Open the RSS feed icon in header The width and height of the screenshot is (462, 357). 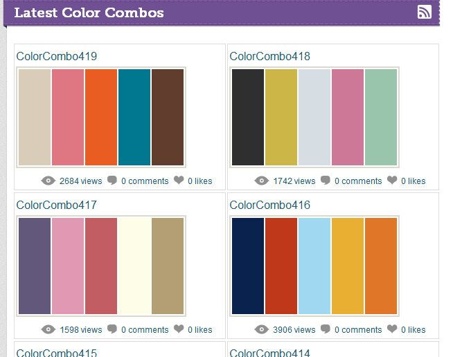click(x=425, y=12)
